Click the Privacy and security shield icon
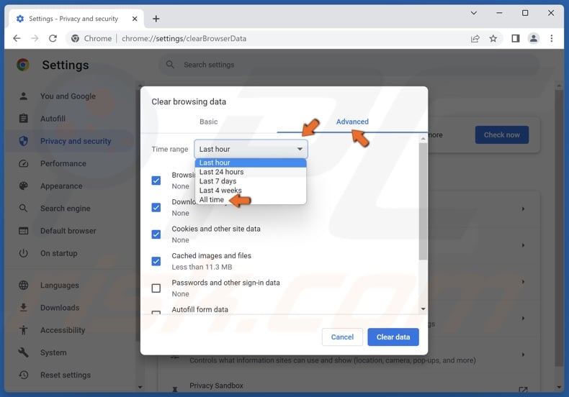569x397 pixels. coord(24,141)
